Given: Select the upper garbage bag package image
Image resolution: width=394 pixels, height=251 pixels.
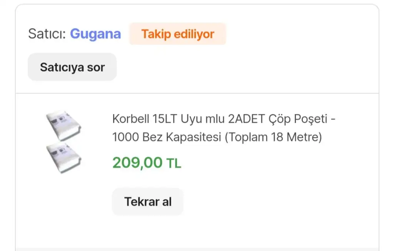Looking at the screenshot, I should pyautogui.click(x=63, y=125).
